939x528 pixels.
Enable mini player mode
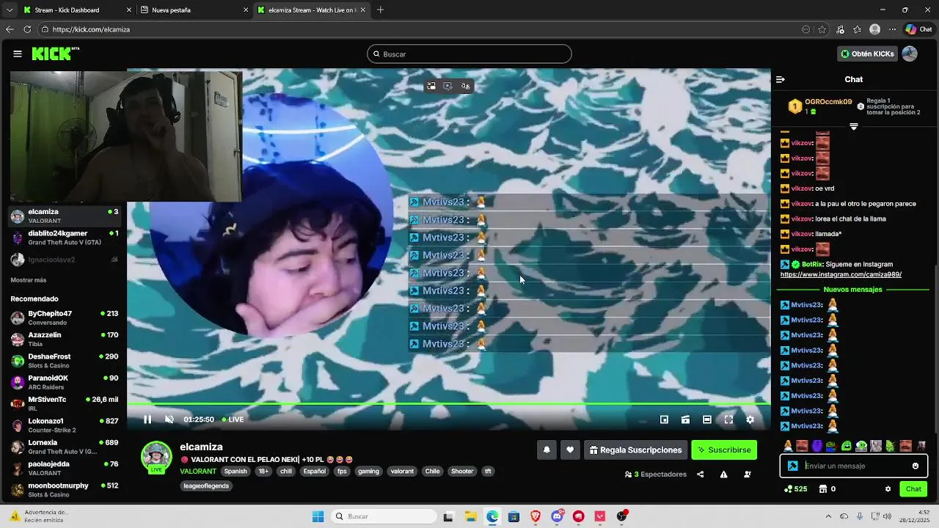tap(664, 419)
